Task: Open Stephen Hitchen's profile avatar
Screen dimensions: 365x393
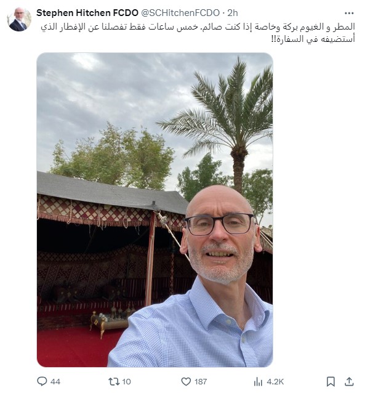Action: [19, 19]
